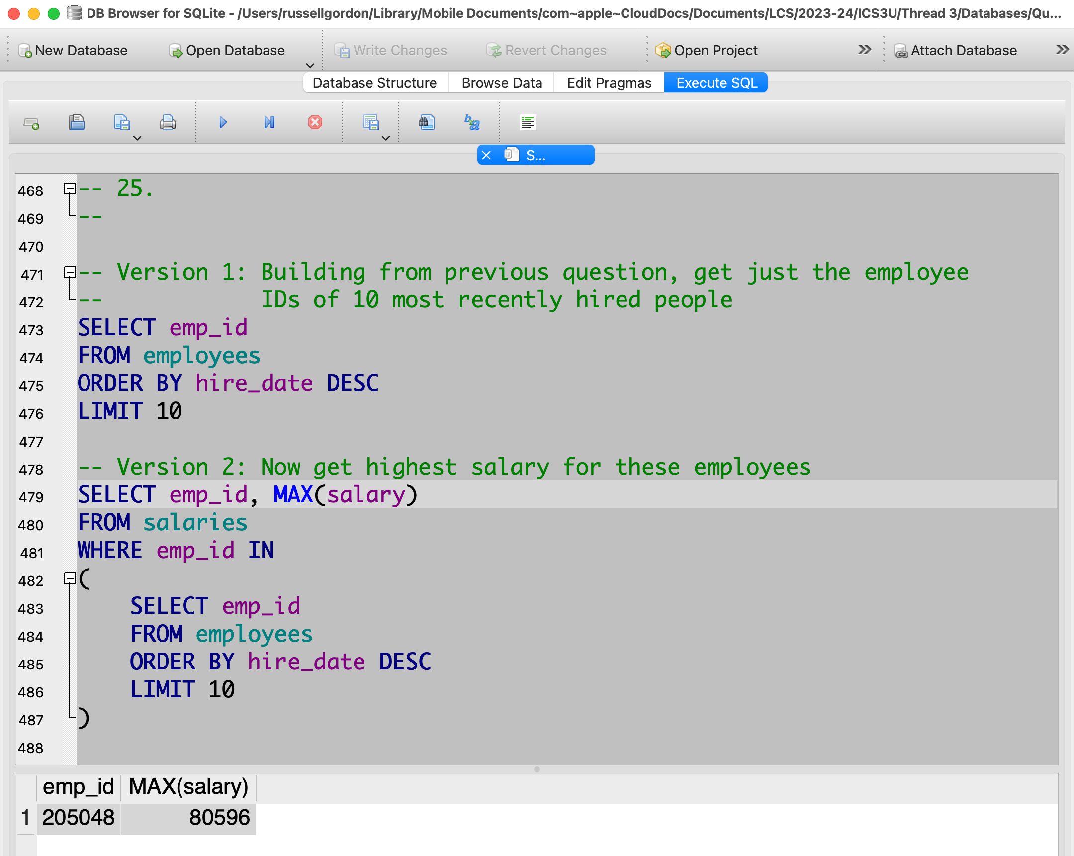This screenshot has width=1074, height=856.
Task: Click the Find text in editor icon
Action: tap(427, 122)
